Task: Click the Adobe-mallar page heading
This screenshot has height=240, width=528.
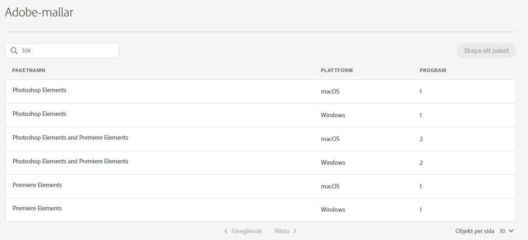Action: (39, 12)
